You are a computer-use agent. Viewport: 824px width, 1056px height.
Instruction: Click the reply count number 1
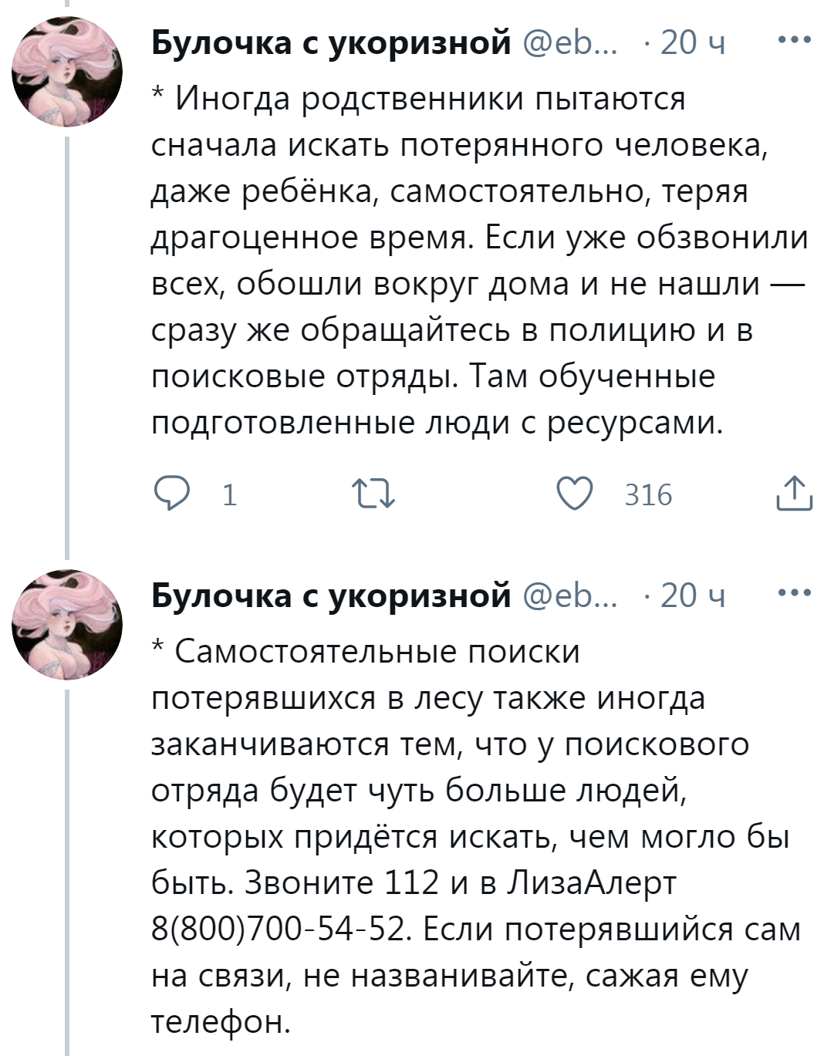pyautogui.click(x=229, y=495)
